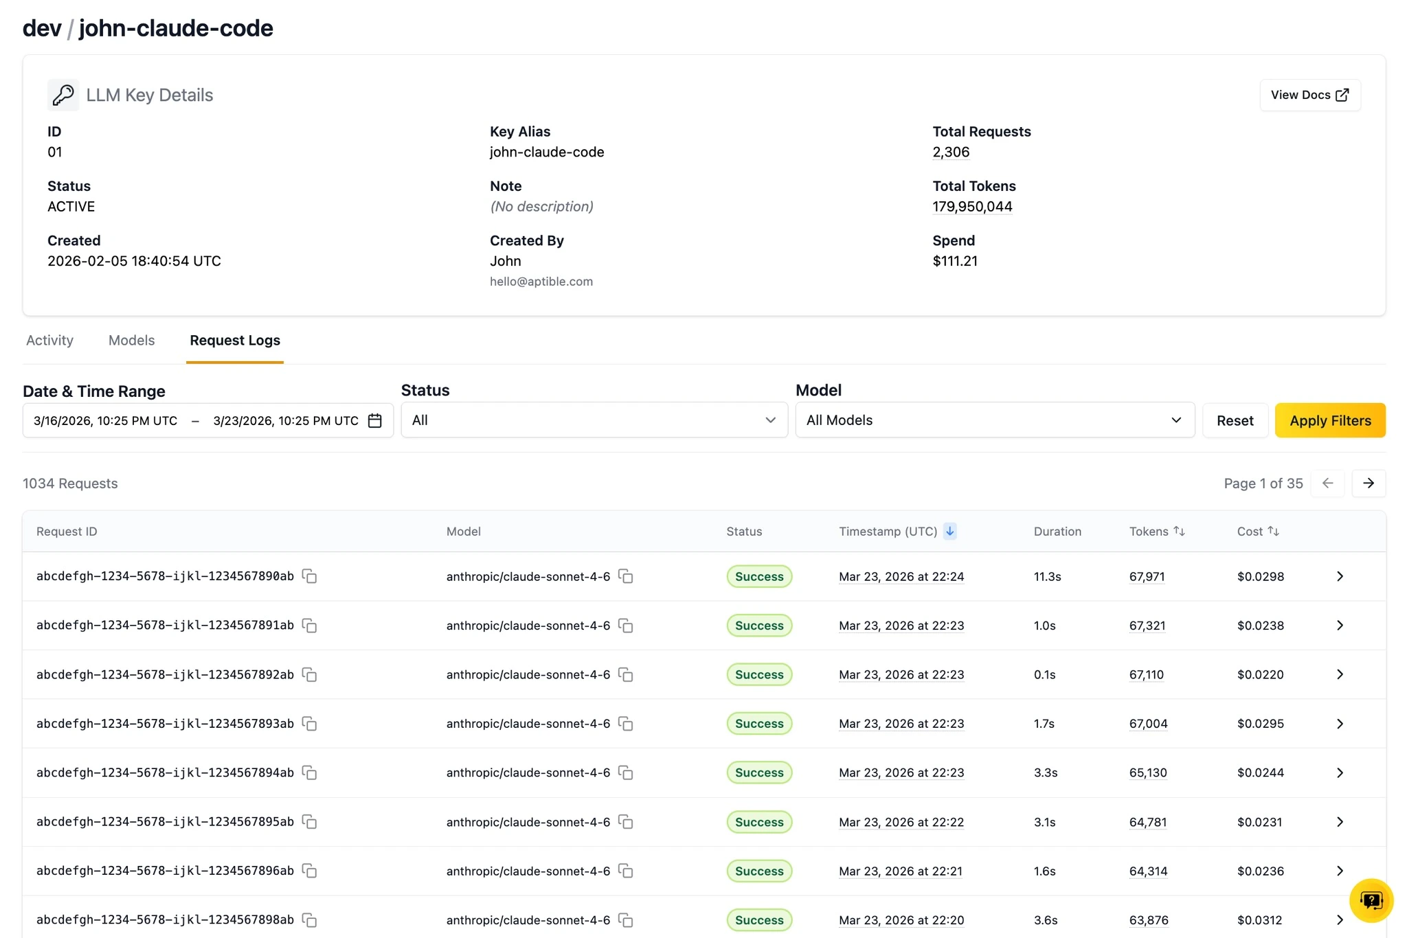The width and height of the screenshot is (1407, 938).
Task: Open the yellow help chat widget
Action: [1371, 900]
